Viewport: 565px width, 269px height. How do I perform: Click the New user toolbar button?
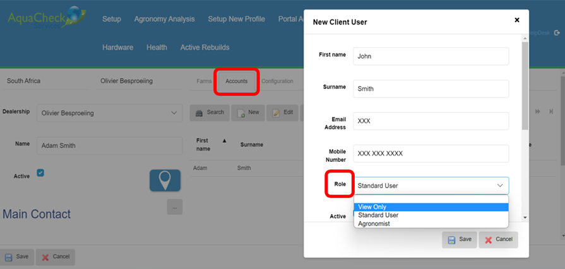[x=247, y=113]
